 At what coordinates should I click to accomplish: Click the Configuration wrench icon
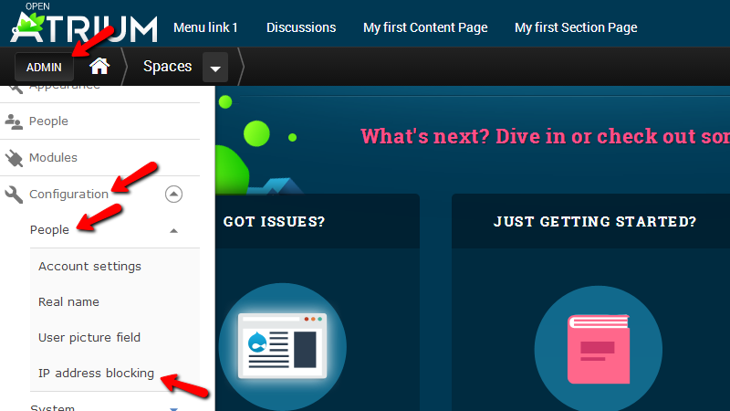(14, 194)
